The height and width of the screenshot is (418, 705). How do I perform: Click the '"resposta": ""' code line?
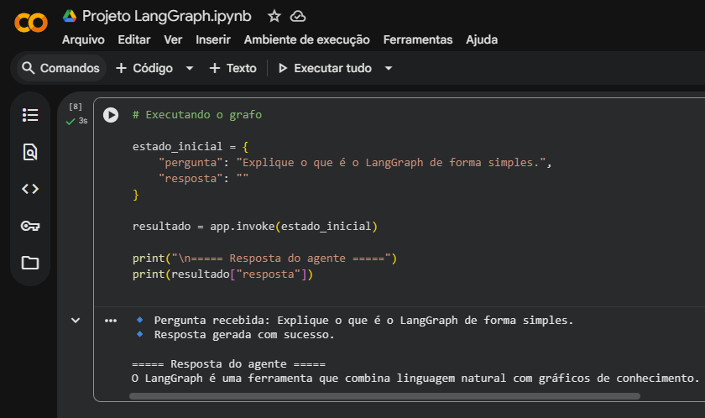point(203,179)
